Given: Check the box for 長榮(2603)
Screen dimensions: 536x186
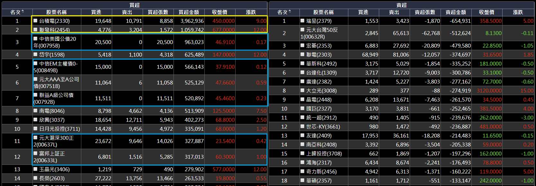Looking at the screenshot, I should 36,178.
